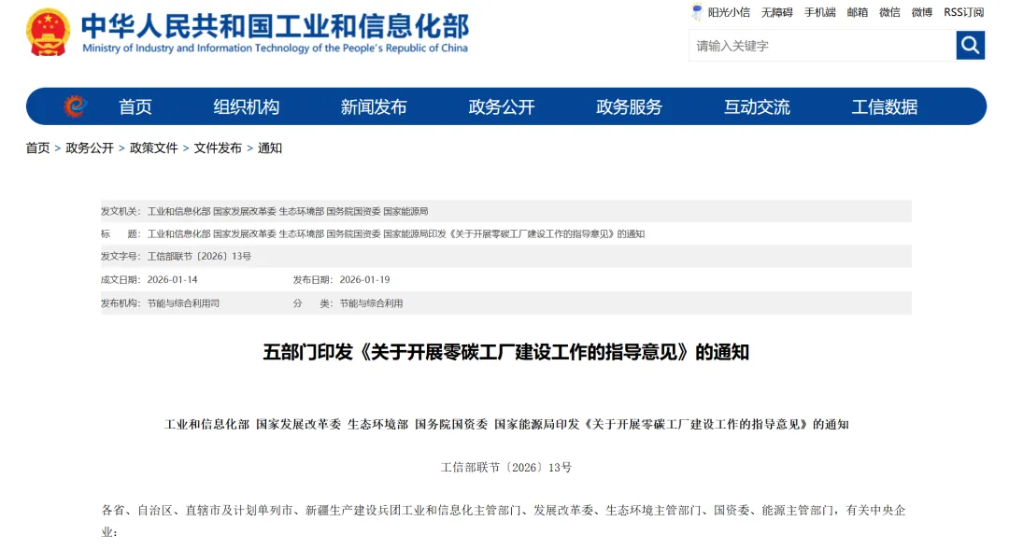
Task: Click the 微博 link at top
Action: click(921, 12)
